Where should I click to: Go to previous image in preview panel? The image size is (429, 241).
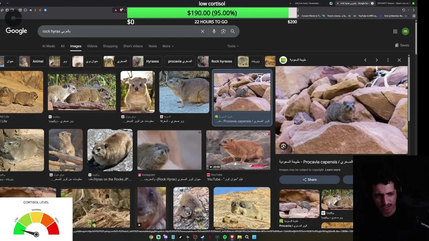[x=365, y=60]
